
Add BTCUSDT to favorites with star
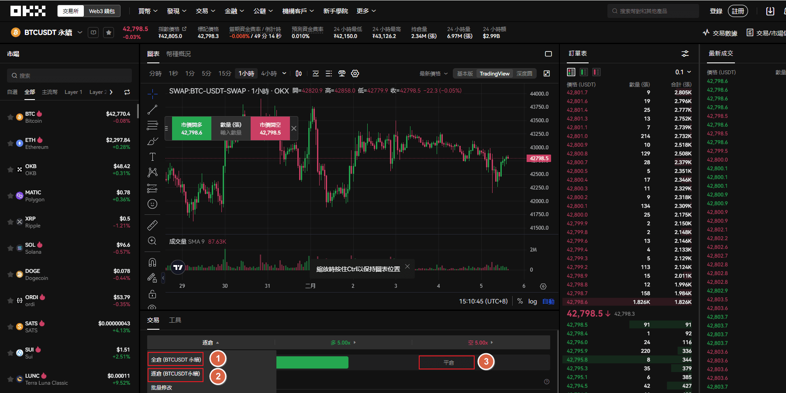point(109,32)
